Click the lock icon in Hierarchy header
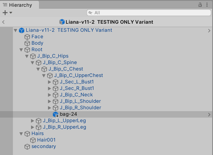The image size is (213, 155). 200,5
